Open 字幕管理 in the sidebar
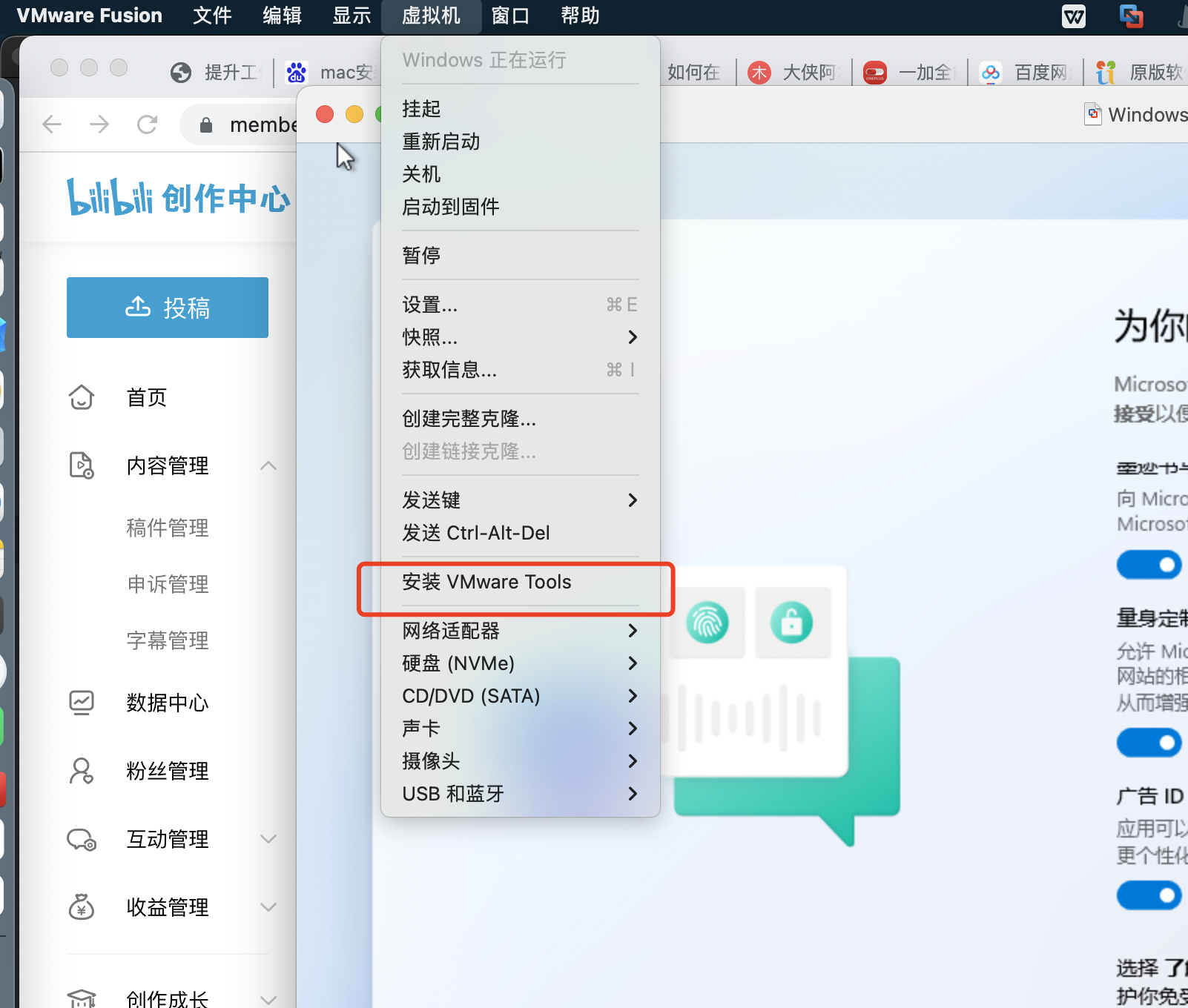Screen dimensions: 1188x1008 click(x=168, y=640)
